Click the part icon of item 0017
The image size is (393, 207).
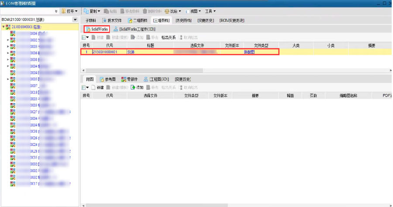pos(13,184)
